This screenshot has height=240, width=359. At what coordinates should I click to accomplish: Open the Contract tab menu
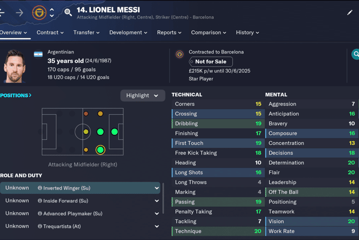[x=50, y=33]
